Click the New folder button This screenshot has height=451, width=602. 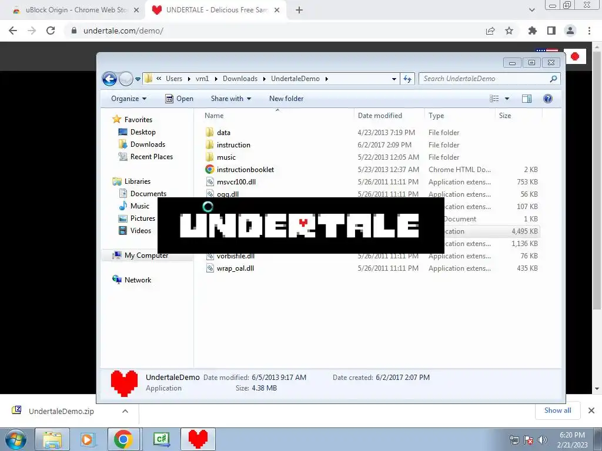click(x=286, y=99)
